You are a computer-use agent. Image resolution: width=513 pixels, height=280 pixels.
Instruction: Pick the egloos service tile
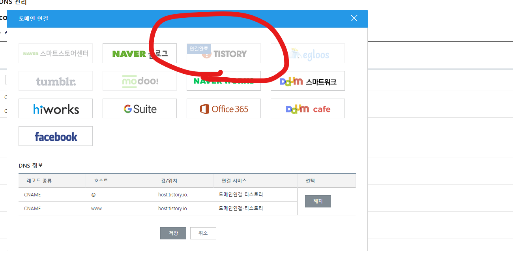(x=308, y=53)
